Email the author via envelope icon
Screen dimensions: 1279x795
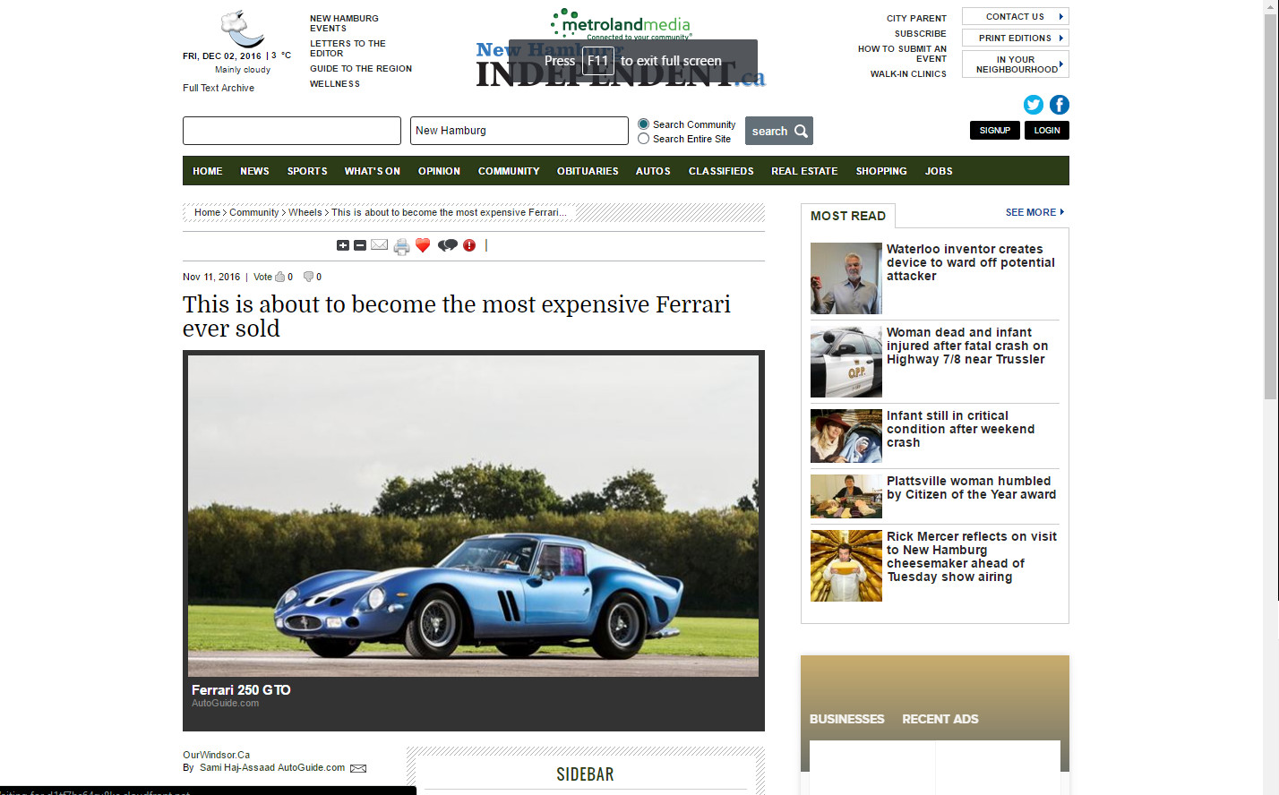[x=358, y=768]
